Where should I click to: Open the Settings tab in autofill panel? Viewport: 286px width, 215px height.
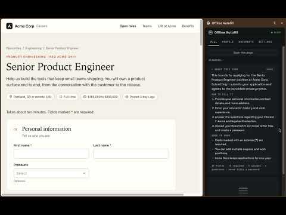click(x=265, y=42)
